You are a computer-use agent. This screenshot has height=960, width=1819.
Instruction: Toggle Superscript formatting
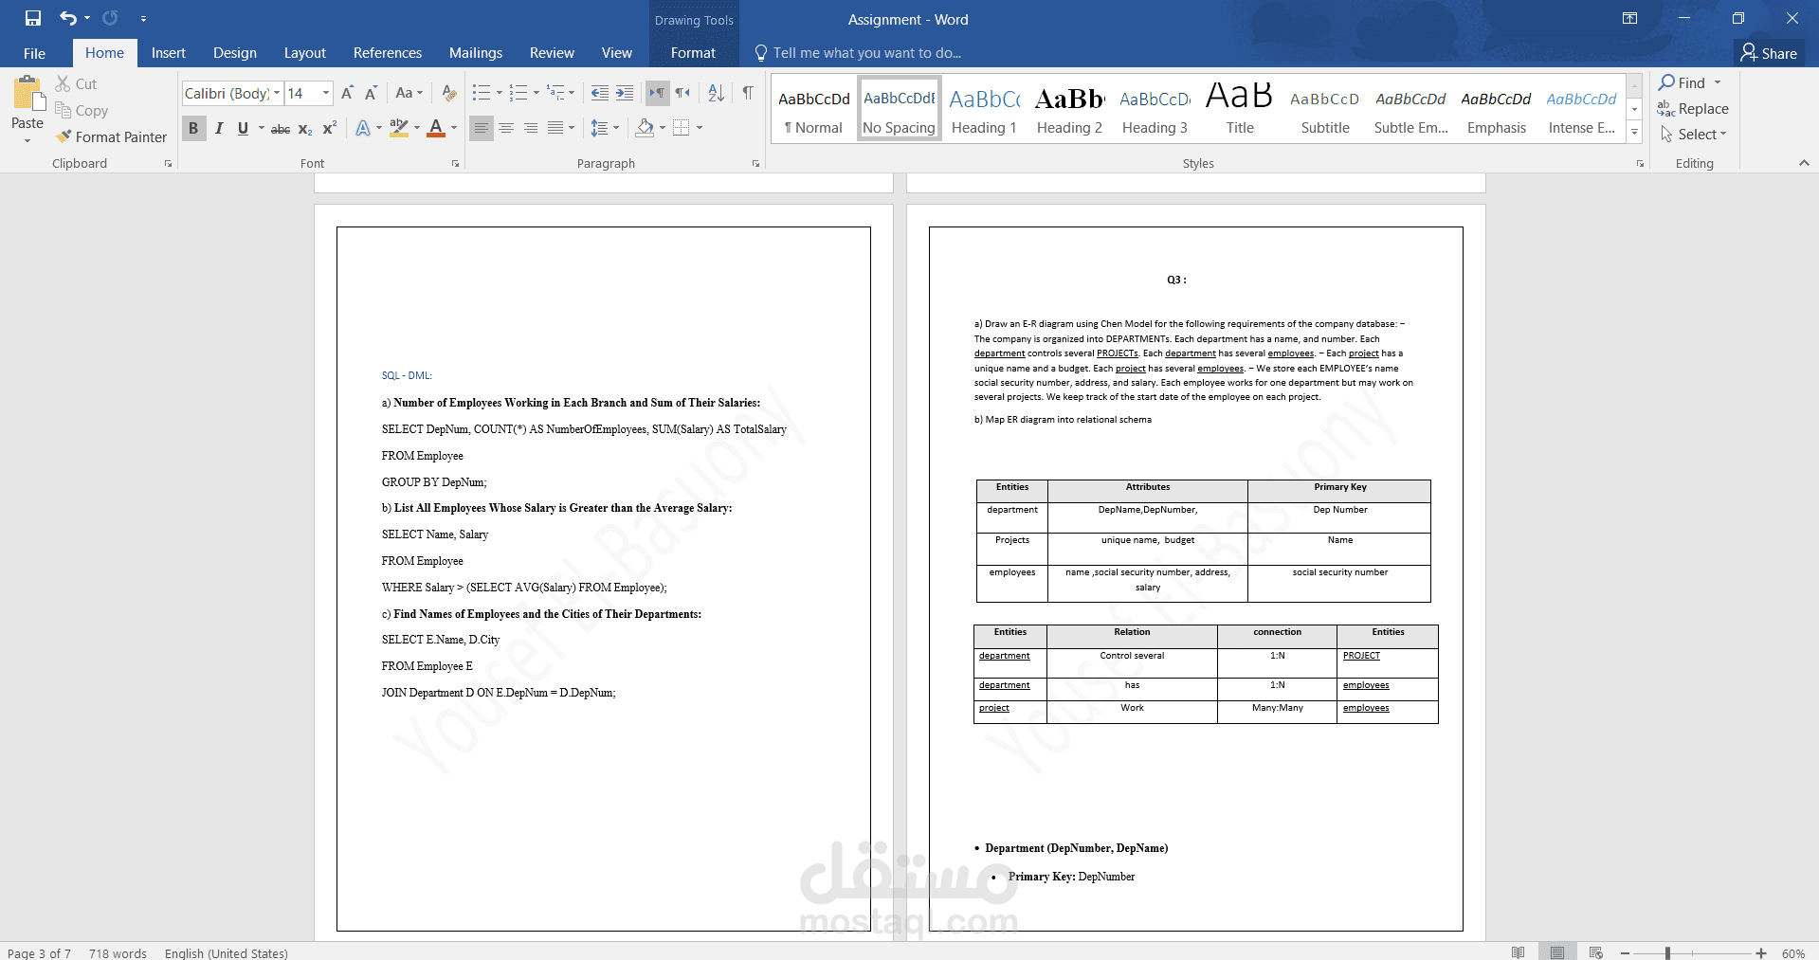click(329, 129)
